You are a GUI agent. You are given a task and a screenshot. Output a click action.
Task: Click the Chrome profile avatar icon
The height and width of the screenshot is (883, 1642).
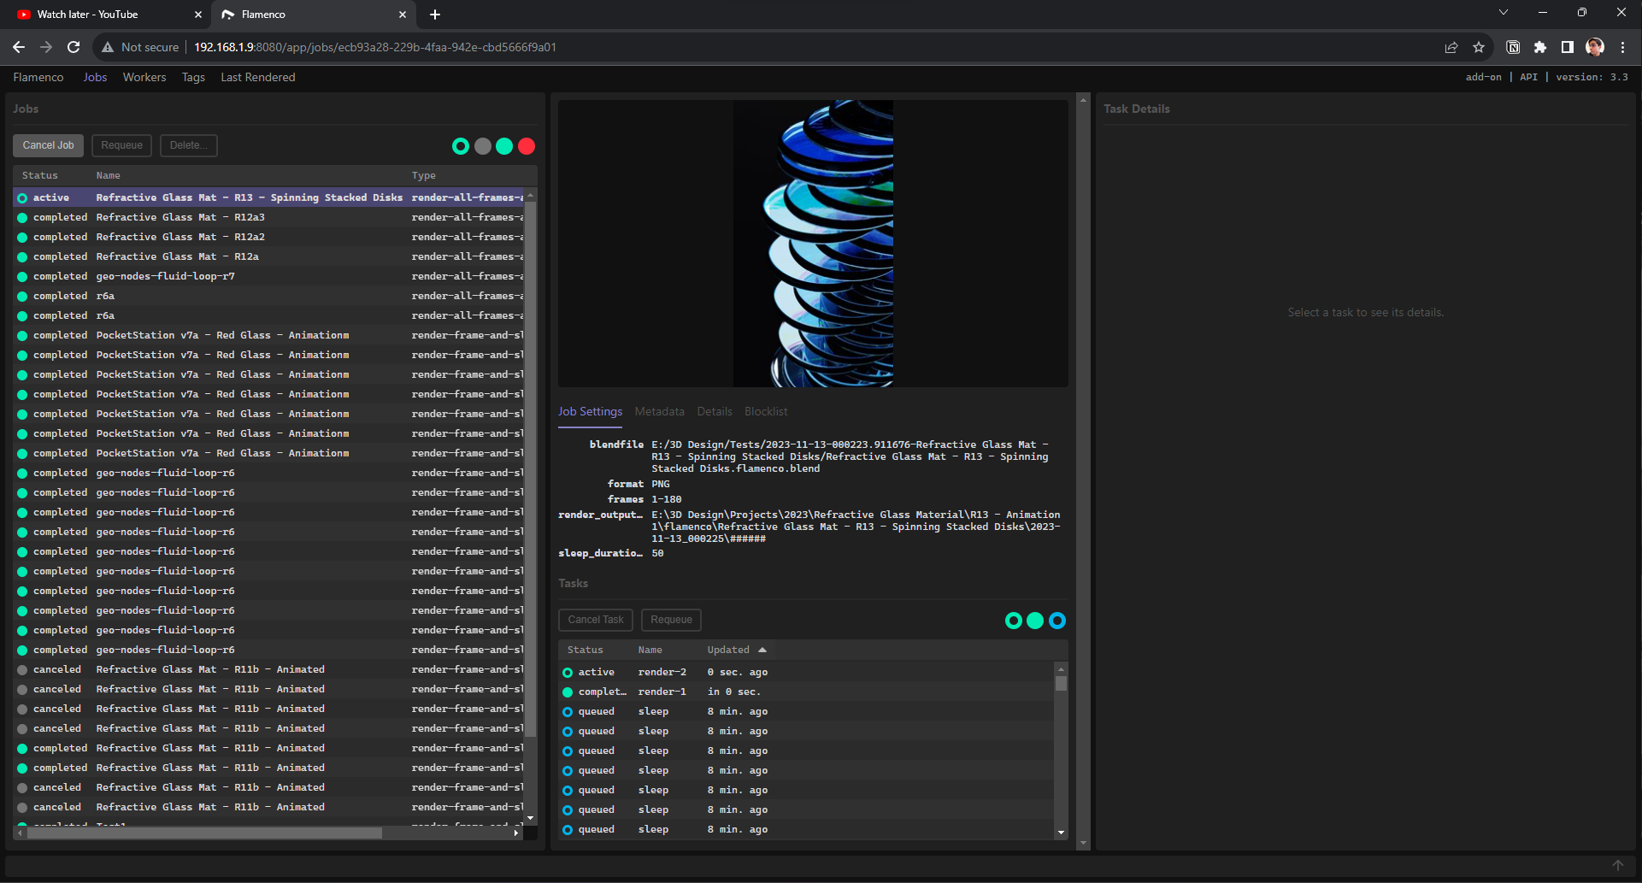point(1595,47)
